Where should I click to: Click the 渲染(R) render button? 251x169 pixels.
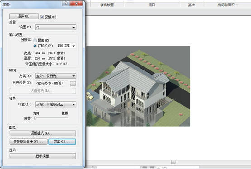click(x=24, y=16)
